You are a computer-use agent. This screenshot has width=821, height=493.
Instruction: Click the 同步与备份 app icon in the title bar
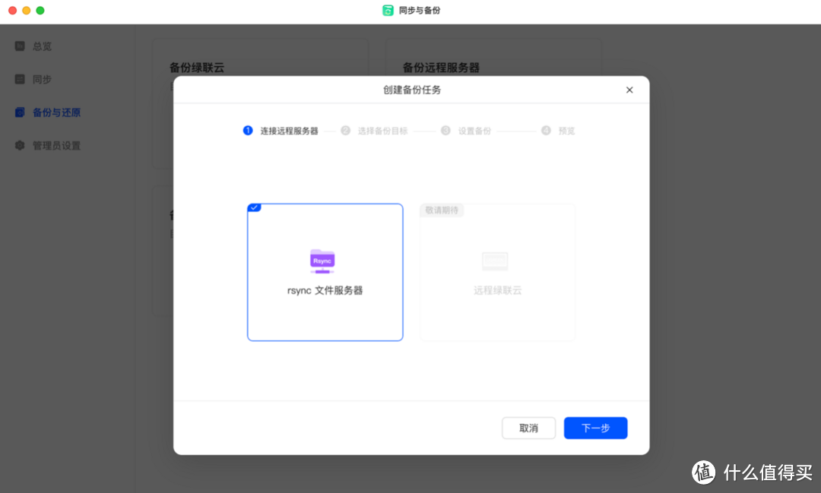[x=386, y=11]
